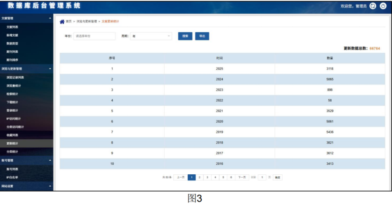Click the 导出 export button
The width and height of the screenshot is (392, 204).
pyautogui.click(x=202, y=36)
